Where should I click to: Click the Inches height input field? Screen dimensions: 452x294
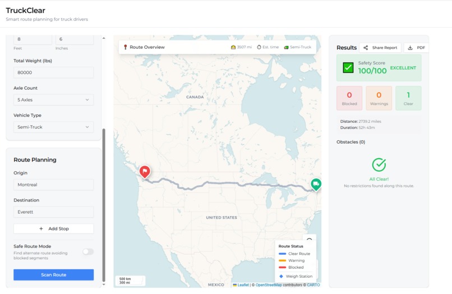(75, 39)
